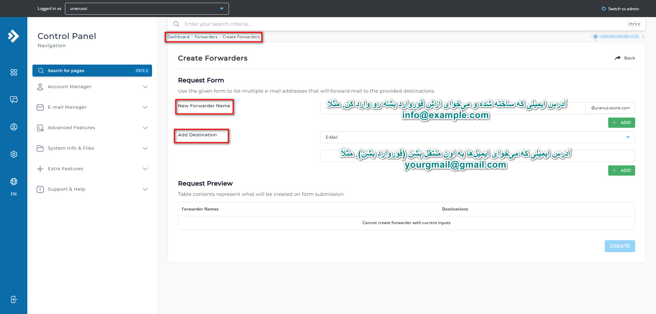The height and width of the screenshot is (314, 656).
Task: Select the user account icon in sidebar
Action: (x=14, y=127)
